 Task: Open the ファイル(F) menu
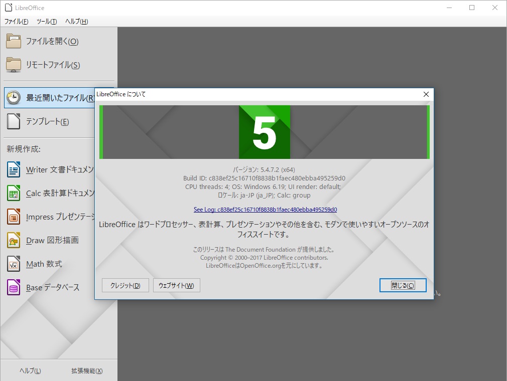tap(16, 22)
